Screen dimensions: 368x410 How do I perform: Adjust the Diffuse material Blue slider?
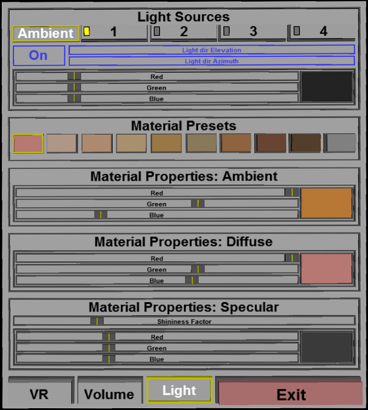156,281
